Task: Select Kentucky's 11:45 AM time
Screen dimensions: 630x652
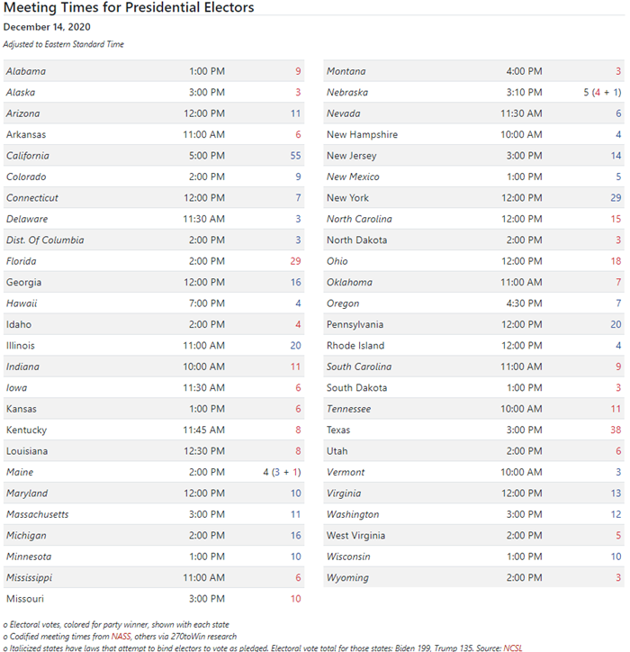Action: point(203,430)
